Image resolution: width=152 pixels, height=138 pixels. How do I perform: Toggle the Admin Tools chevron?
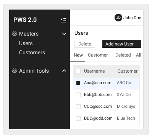(x=64, y=71)
